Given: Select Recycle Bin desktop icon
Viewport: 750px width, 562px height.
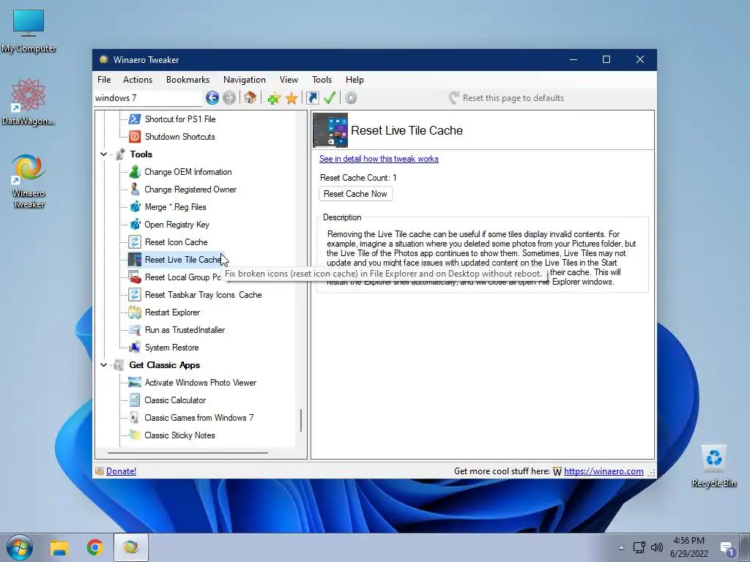Looking at the screenshot, I should click(x=713, y=466).
